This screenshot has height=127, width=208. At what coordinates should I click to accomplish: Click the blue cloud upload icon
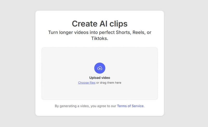(100, 68)
